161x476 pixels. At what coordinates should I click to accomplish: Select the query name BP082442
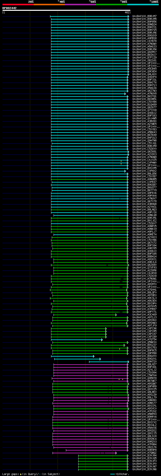(10, 8)
